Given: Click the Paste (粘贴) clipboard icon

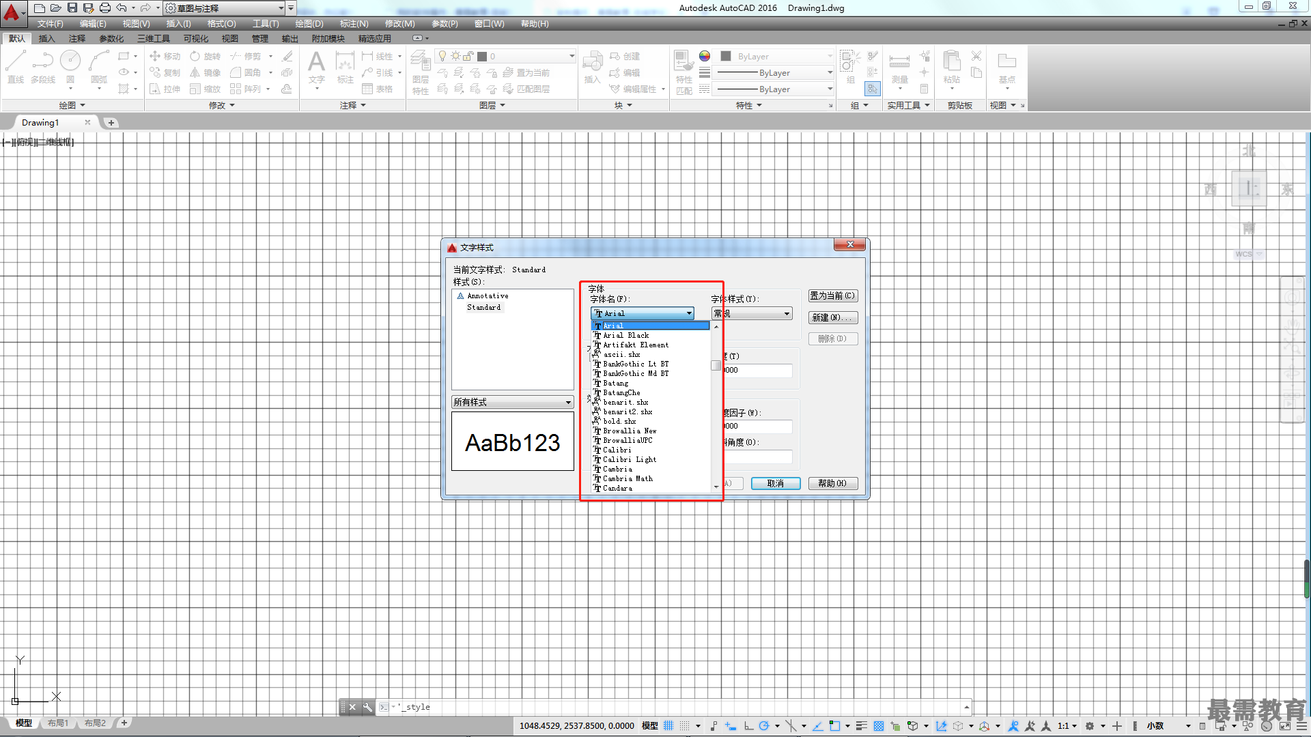Looking at the screenshot, I should pyautogui.click(x=951, y=67).
